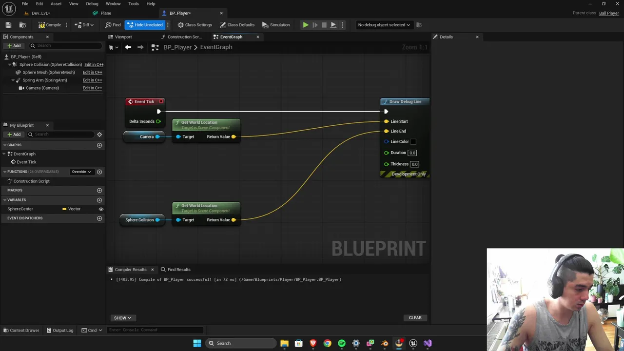Image resolution: width=624 pixels, height=351 pixels.
Task: Open My Blueprint settings gear
Action: 99,135
